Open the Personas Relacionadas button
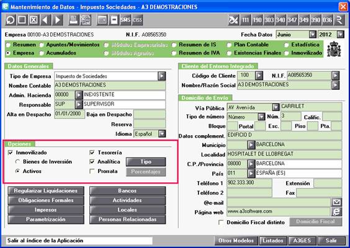Screen dimensions: 350x248 pos(127,219)
